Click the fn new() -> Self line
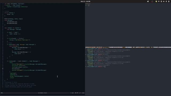 tap(13, 33)
